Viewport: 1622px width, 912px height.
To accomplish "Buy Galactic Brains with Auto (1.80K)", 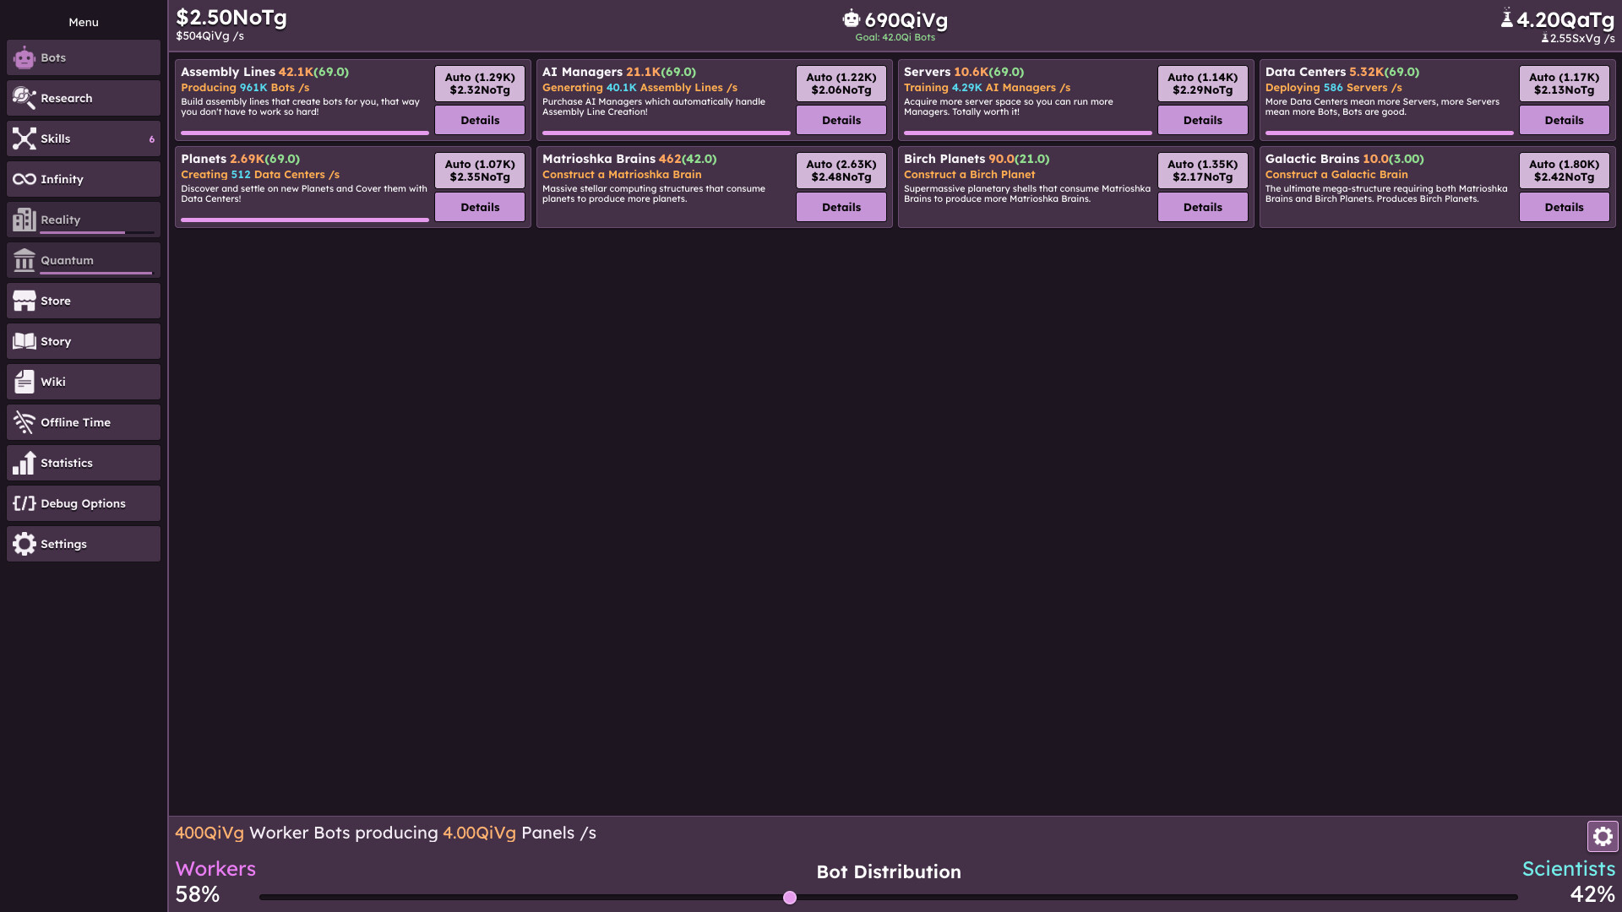I will pyautogui.click(x=1565, y=171).
